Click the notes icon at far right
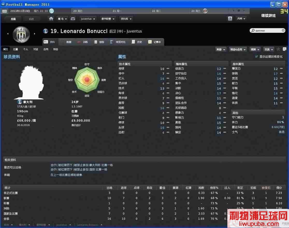This screenshot has height=228, width=289. pos(285,49)
